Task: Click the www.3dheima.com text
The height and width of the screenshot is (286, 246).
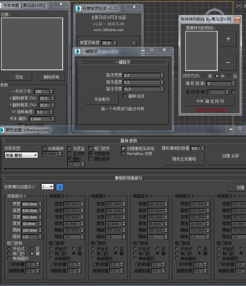Action: (108, 30)
